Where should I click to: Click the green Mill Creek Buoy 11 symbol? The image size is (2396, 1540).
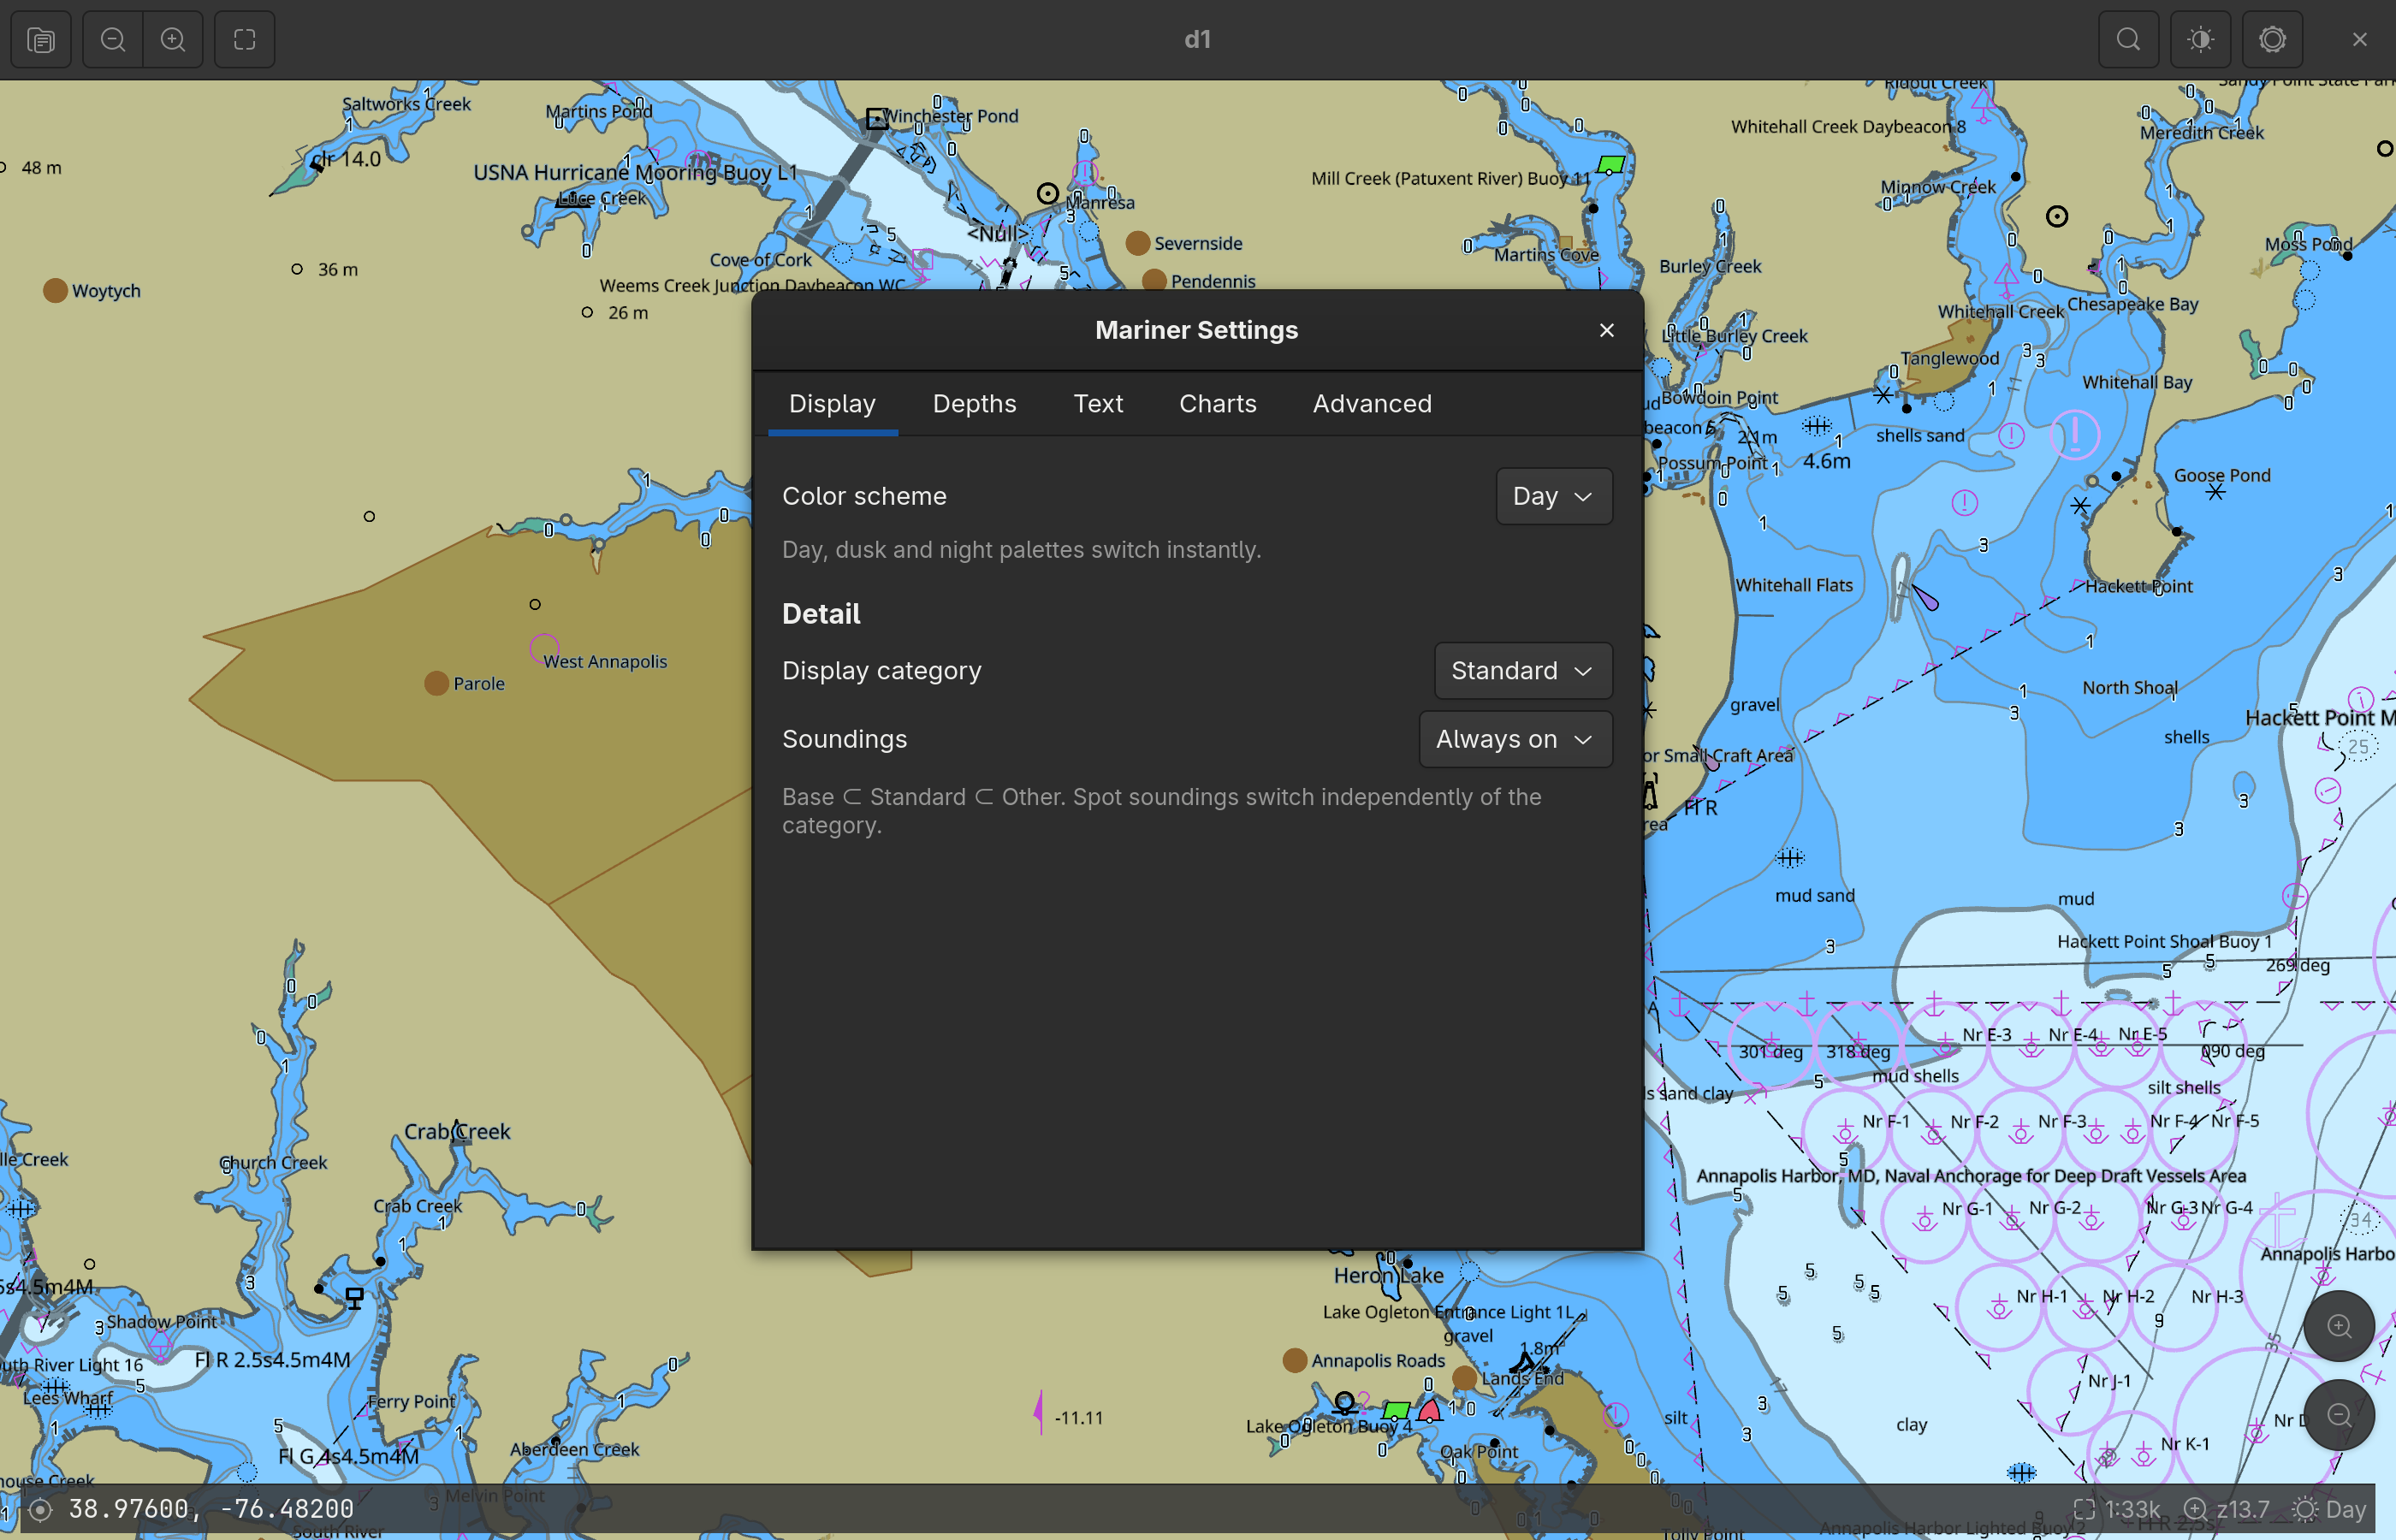(1611, 164)
